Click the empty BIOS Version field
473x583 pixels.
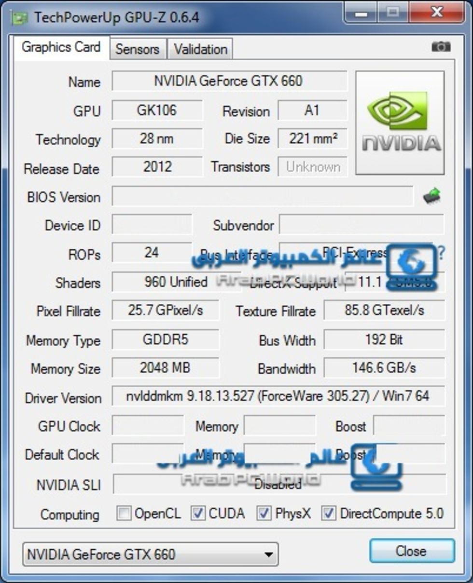(262, 196)
